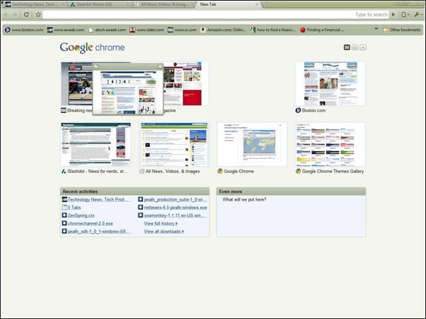The height and width of the screenshot is (319, 426).
Task: Open the Slashdot thumbnail
Action: point(96,144)
